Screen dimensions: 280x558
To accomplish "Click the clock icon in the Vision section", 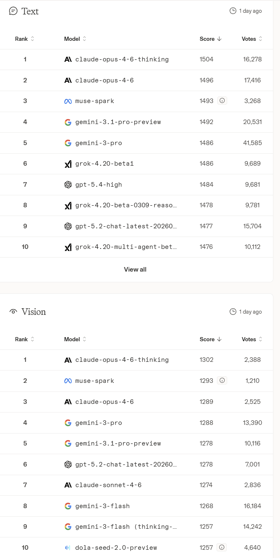I will click(233, 312).
